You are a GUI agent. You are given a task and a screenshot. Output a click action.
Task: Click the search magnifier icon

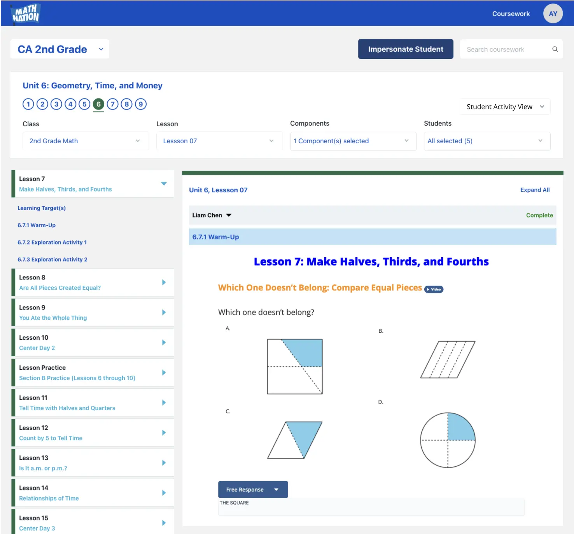[555, 49]
